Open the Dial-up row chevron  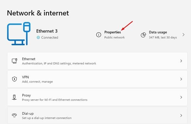(x=181, y=115)
